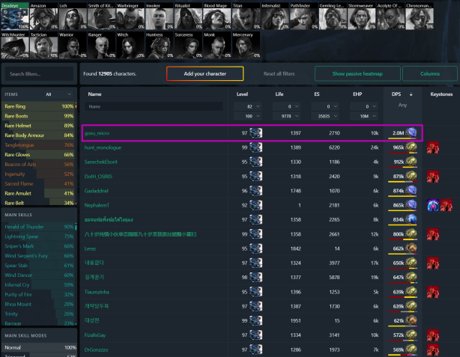The width and height of the screenshot is (460, 357).
Task: Select the Warbringer ascendancy portrait
Action: [130, 16]
